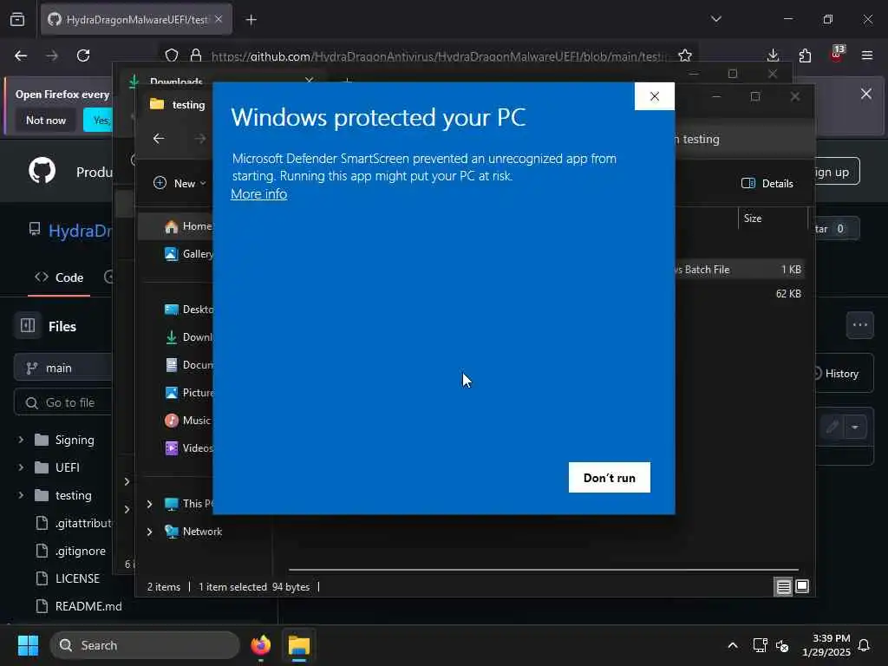Image resolution: width=888 pixels, height=666 pixels.
Task: Show hidden system tray icons
Action: click(732, 645)
